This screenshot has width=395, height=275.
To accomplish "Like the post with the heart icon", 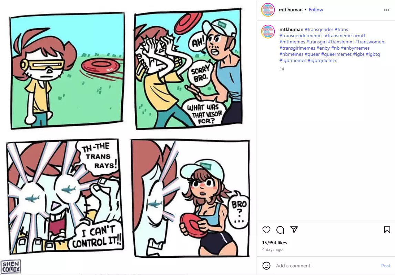I will click(x=266, y=230).
